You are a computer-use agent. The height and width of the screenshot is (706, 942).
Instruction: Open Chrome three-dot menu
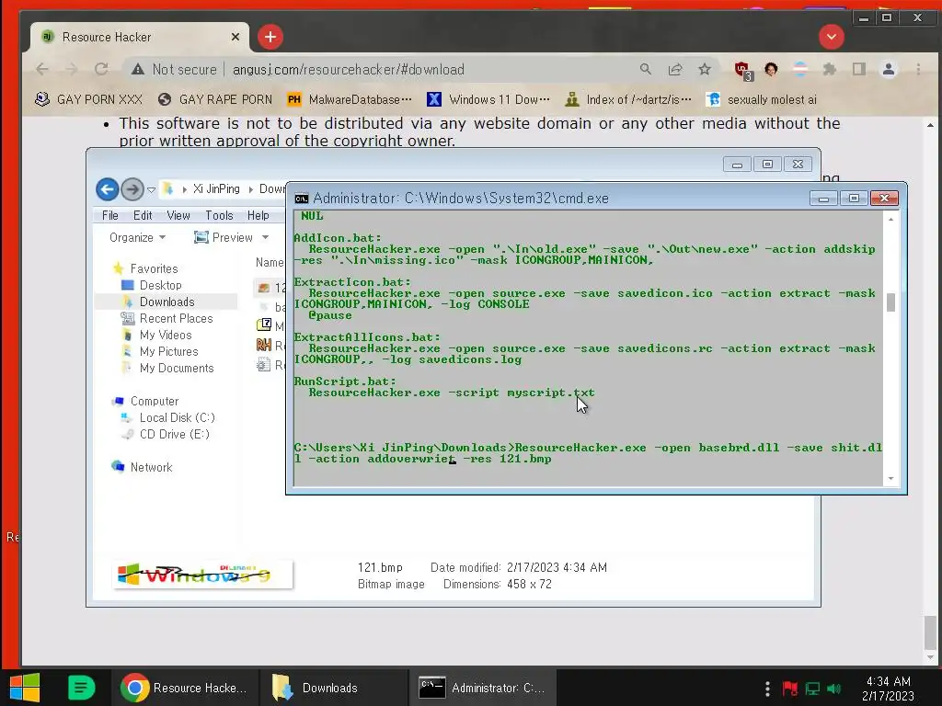(919, 70)
